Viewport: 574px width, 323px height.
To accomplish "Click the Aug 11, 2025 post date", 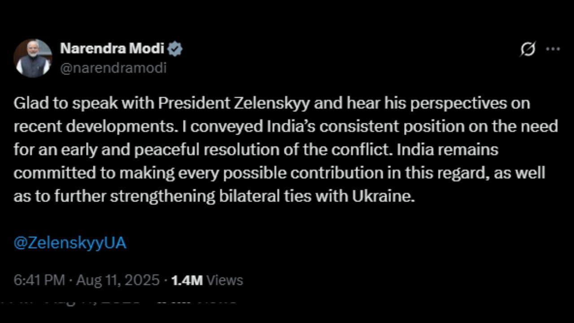I will [x=118, y=280].
